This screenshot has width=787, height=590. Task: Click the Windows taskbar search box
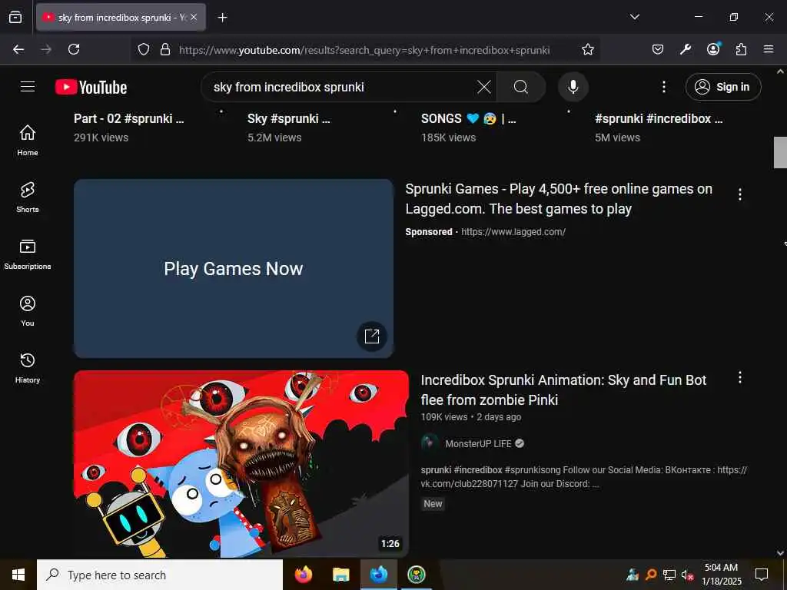click(160, 575)
